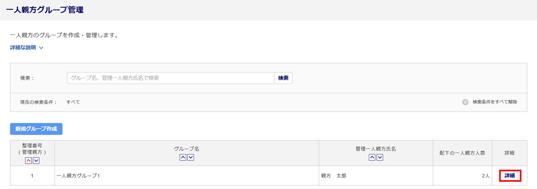Sort グループ名 column descending with down arrow
The width and height of the screenshot is (537, 189).
190,157
